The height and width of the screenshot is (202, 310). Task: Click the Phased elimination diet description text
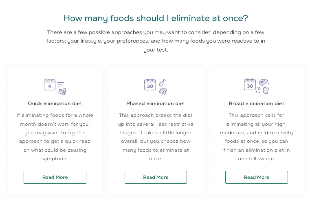(156, 137)
